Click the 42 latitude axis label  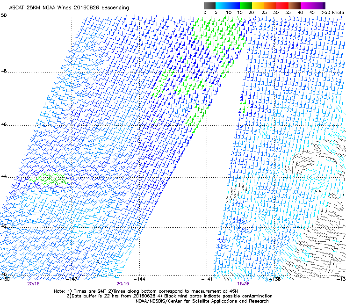pyautogui.click(x=4, y=226)
